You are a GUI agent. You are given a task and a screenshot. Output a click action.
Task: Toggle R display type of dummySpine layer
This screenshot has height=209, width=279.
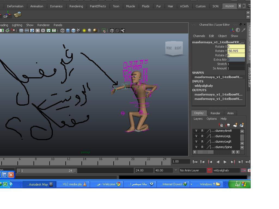202,147
